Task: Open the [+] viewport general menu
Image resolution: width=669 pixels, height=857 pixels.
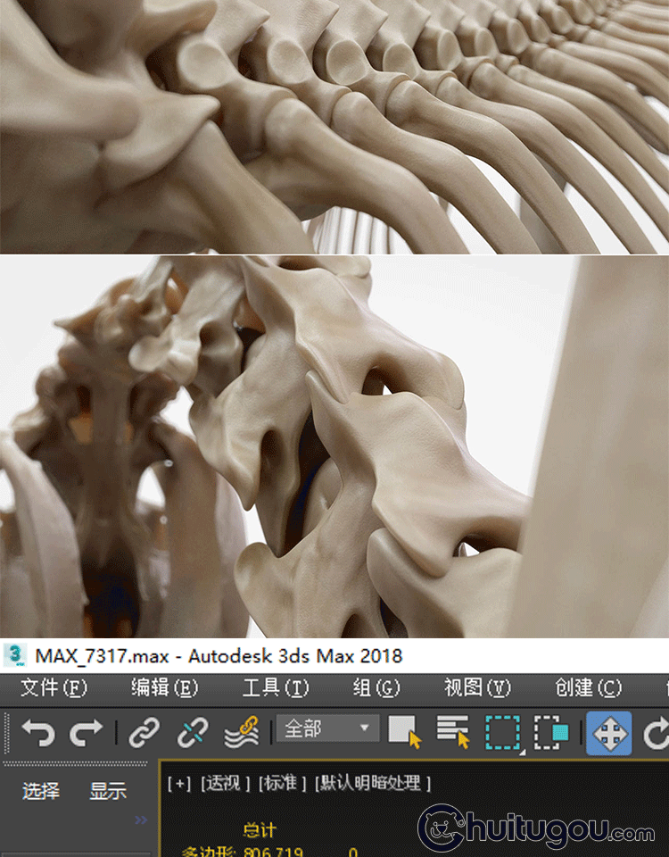Action: (179, 783)
